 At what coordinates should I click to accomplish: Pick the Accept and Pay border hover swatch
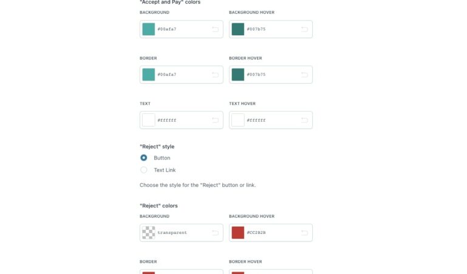coord(238,75)
